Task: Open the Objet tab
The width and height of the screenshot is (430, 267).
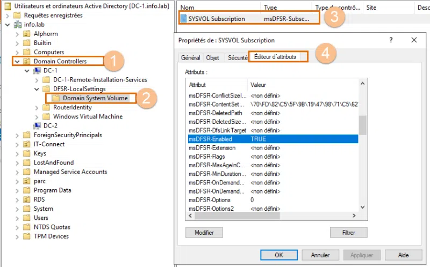Action: pos(213,57)
